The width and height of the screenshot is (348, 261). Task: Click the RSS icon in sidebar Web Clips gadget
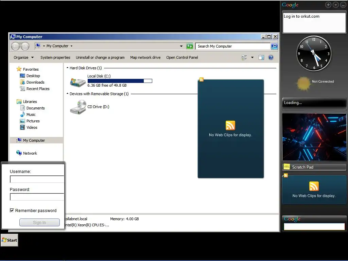click(x=314, y=186)
